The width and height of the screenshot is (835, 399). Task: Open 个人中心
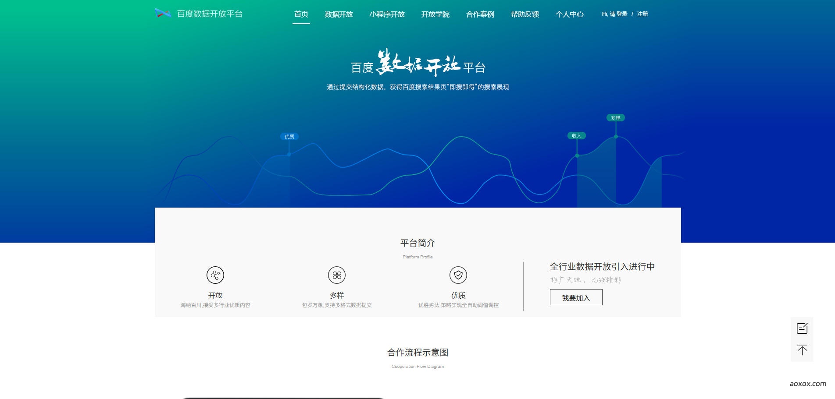(x=570, y=14)
